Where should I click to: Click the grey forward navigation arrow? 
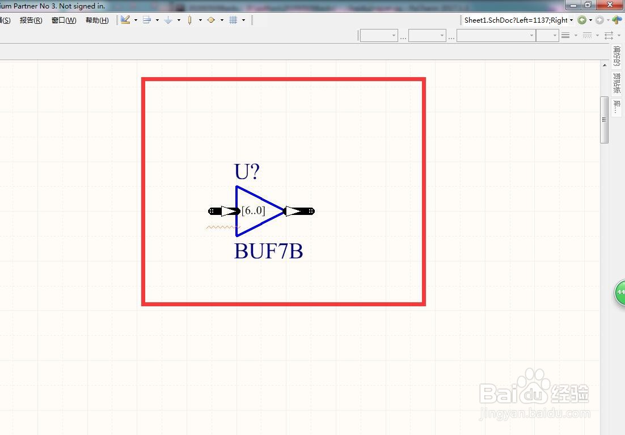(599, 20)
